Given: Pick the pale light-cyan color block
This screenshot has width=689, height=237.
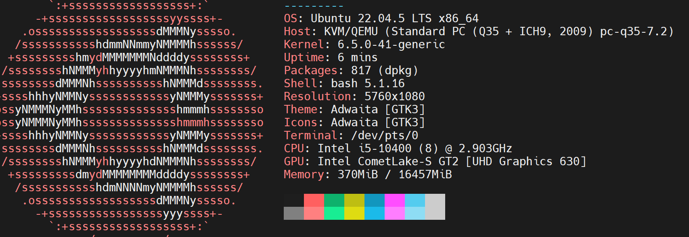Looking at the screenshot, I should pos(415,213).
